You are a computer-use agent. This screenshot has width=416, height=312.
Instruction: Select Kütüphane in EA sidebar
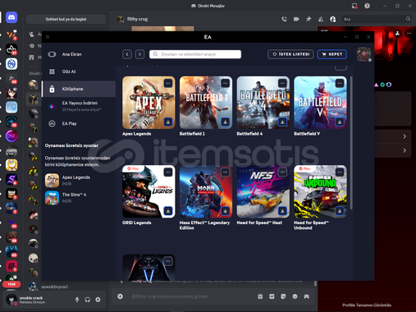(79, 89)
